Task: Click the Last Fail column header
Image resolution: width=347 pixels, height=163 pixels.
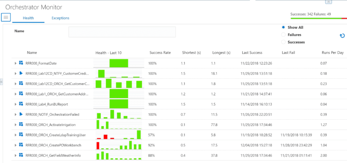Action: (x=288, y=53)
